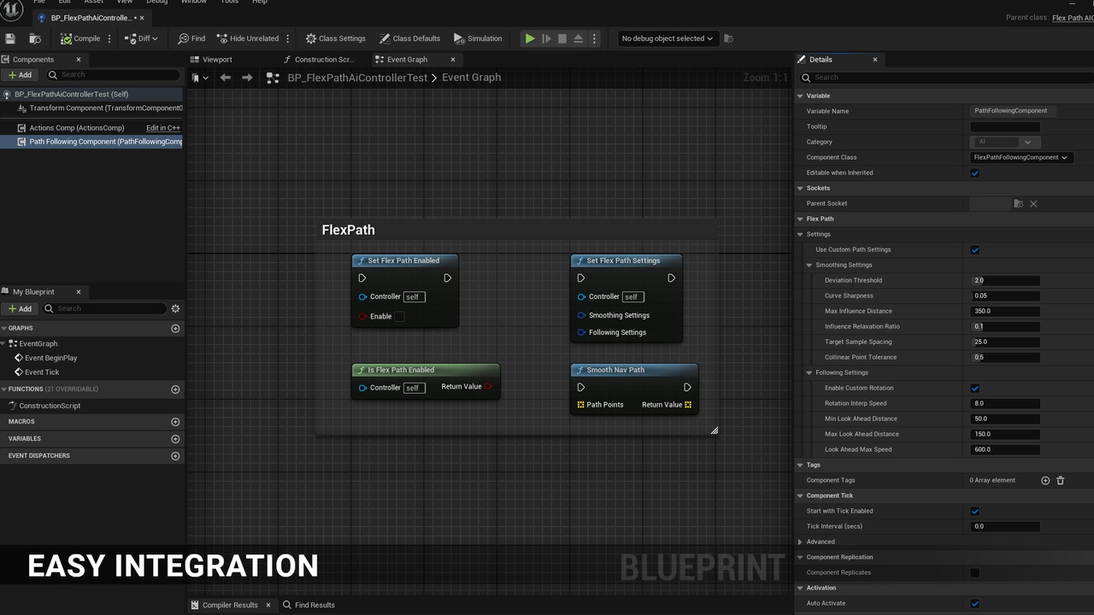
Task: Select Actions Comp component
Action: [76, 128]
